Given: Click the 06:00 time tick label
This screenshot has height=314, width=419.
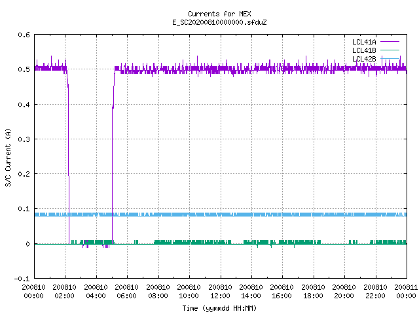Looking at the screenshot, I should (126, 296).
